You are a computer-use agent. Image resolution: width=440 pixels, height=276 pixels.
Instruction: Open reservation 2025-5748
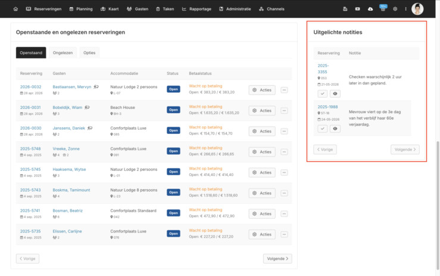[30, 149]
